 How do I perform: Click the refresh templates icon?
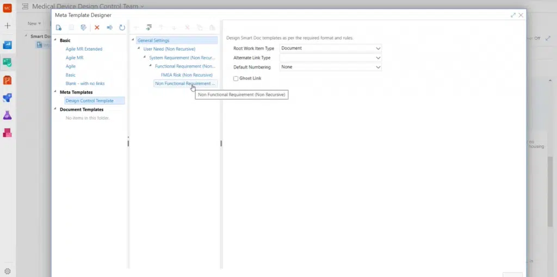[x=122, y=27]
